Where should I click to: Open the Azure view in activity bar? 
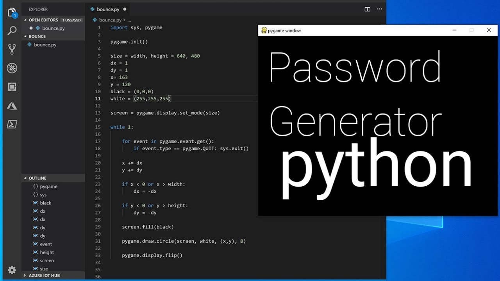[12, 105]
